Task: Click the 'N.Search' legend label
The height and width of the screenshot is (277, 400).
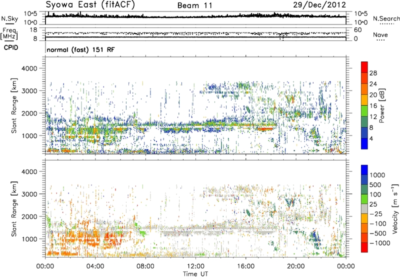Action: point(386,18)
